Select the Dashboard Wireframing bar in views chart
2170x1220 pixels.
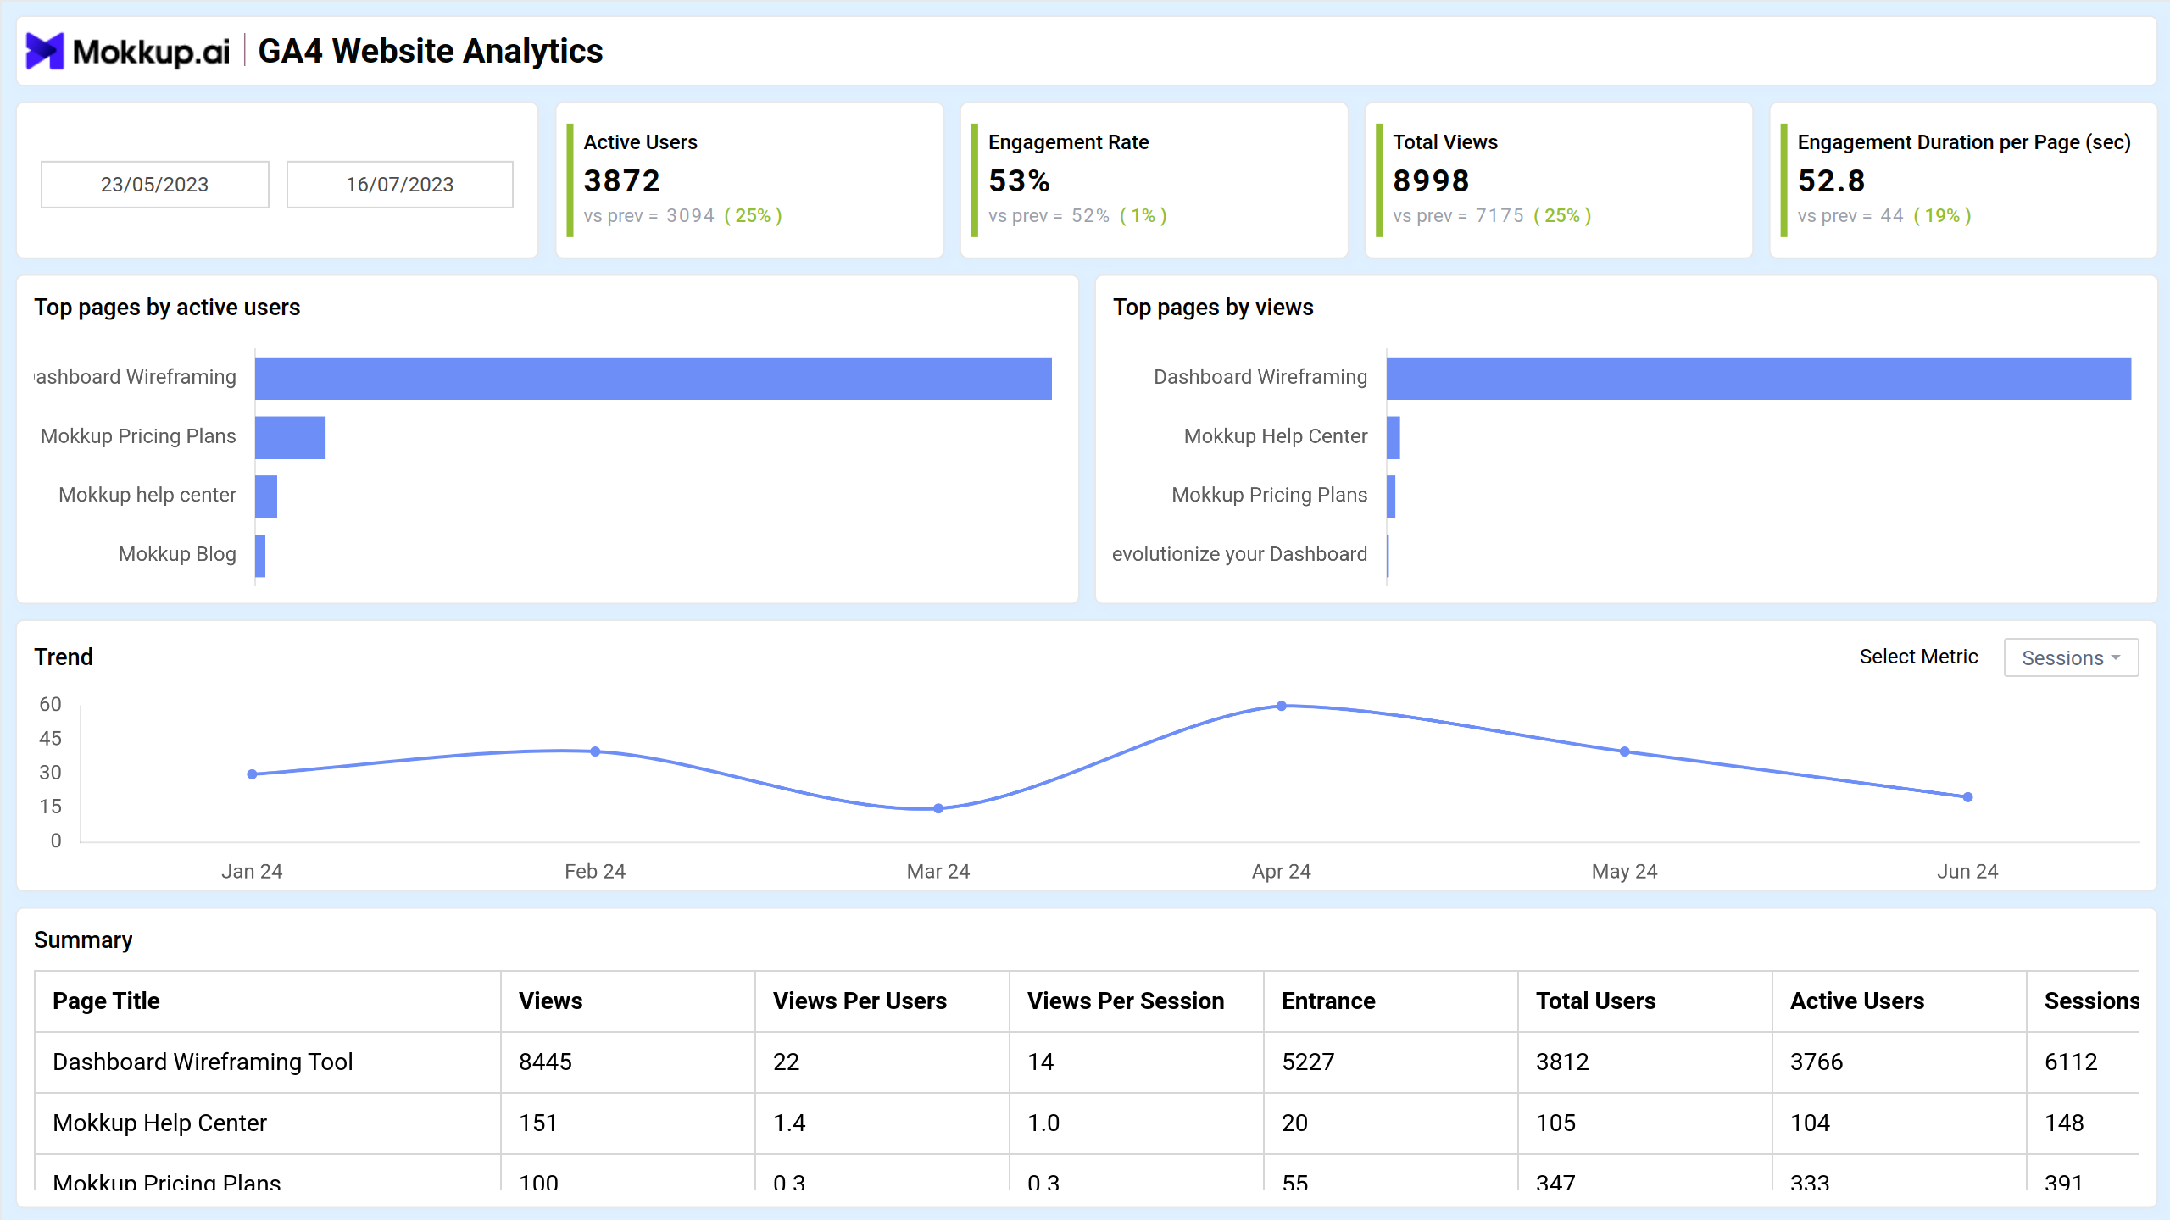click(1759, 378)
